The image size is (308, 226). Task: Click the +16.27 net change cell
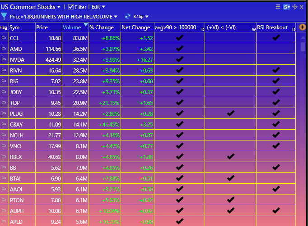pos(137,59)
